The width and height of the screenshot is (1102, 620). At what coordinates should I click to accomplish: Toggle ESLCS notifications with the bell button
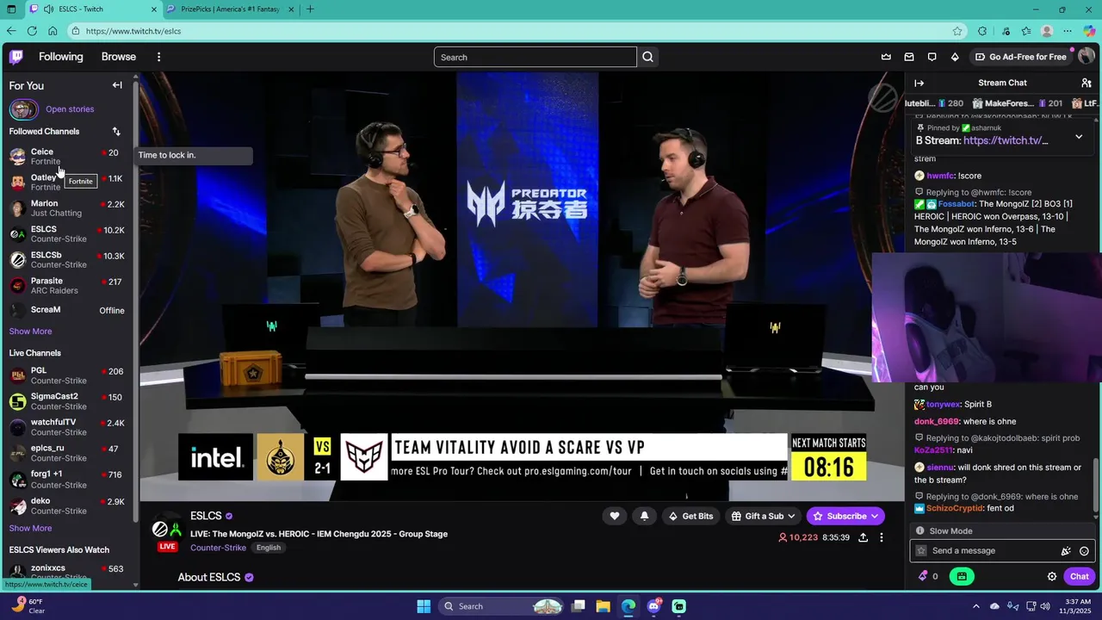point(644,516)
